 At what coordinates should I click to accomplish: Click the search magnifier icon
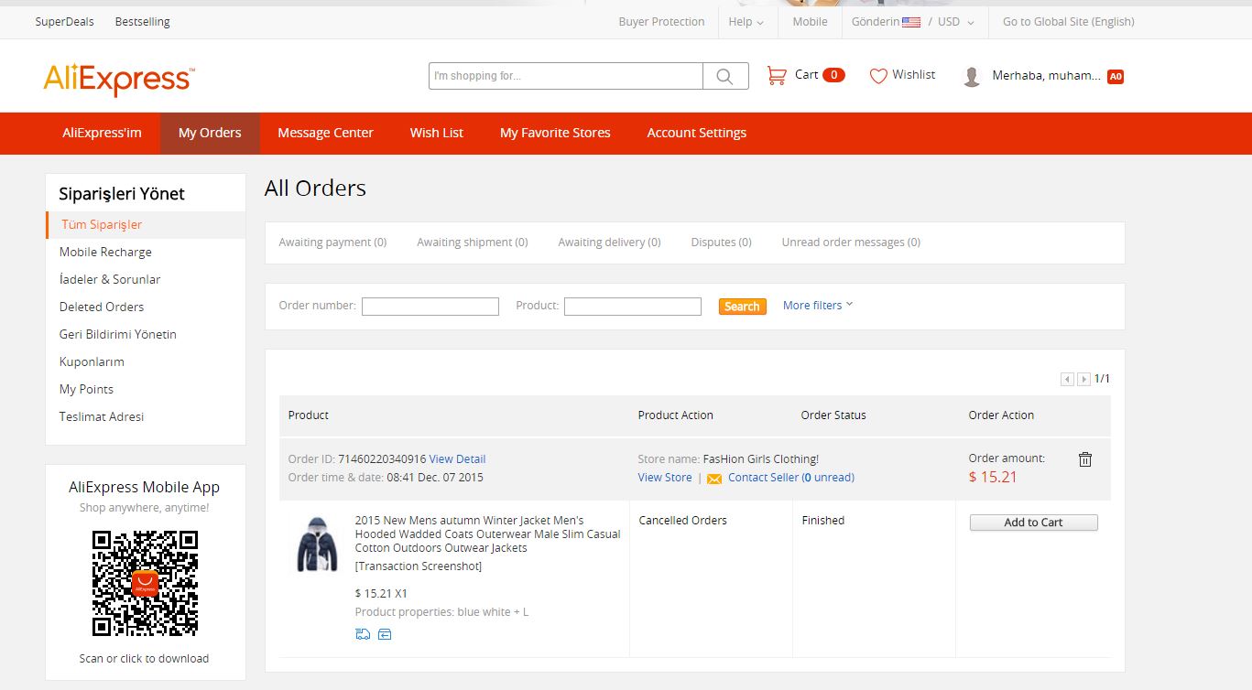(724, 76)
